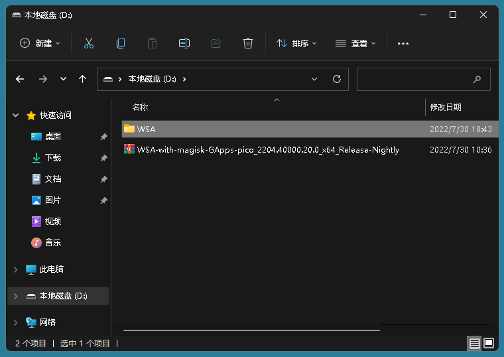Click the Copy icon in toolbar
Image resolution: width=504 pixels, height=357 pixels.
pyautogui.click(x=121, y=43)
